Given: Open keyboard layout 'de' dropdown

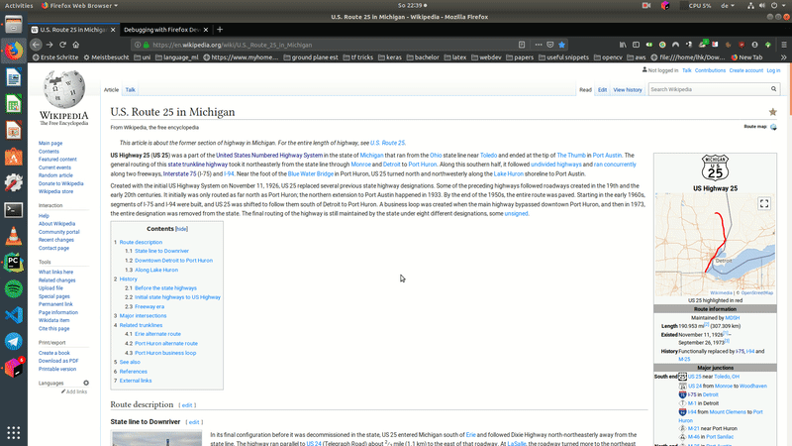Looking at the screenshot, I should click(728, 6).
